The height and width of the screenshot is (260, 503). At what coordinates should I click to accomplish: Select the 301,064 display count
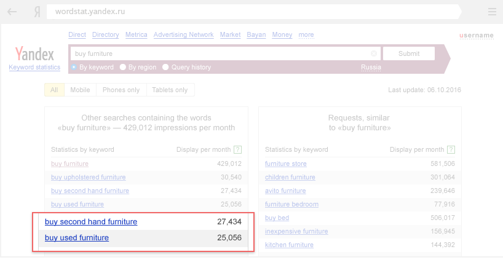pyautogui.click(x=443, y=177)
